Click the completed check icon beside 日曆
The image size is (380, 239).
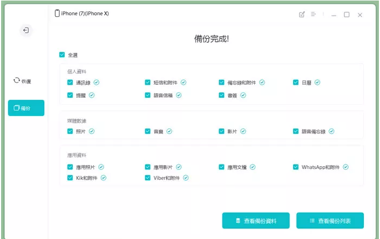click(317, 83)
